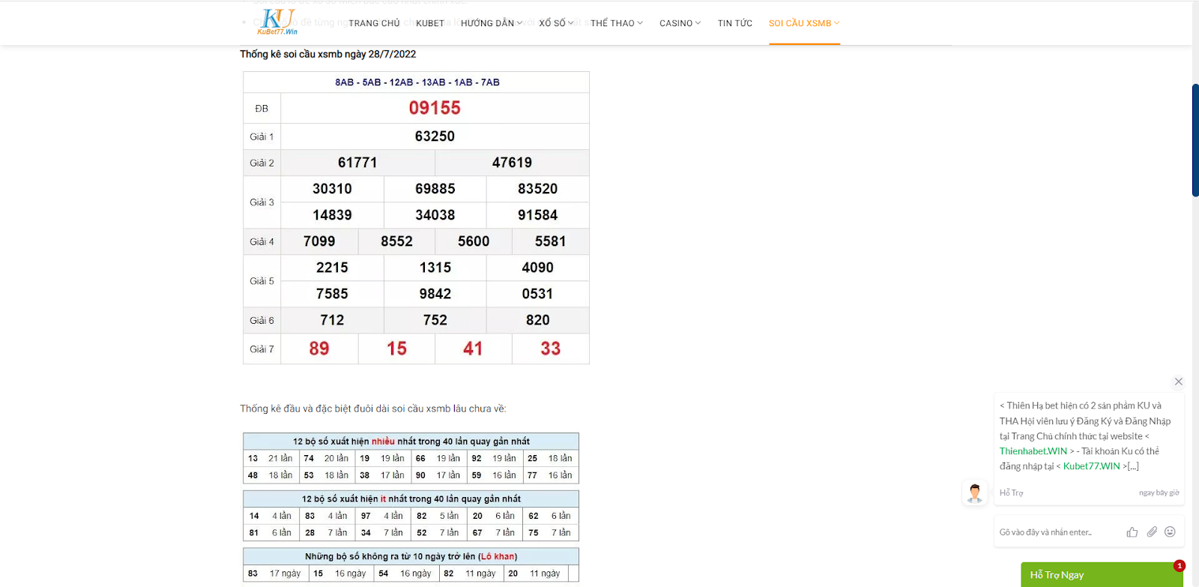Open the Thienhabet.WIN link in chat

(x=1033, y=451)
